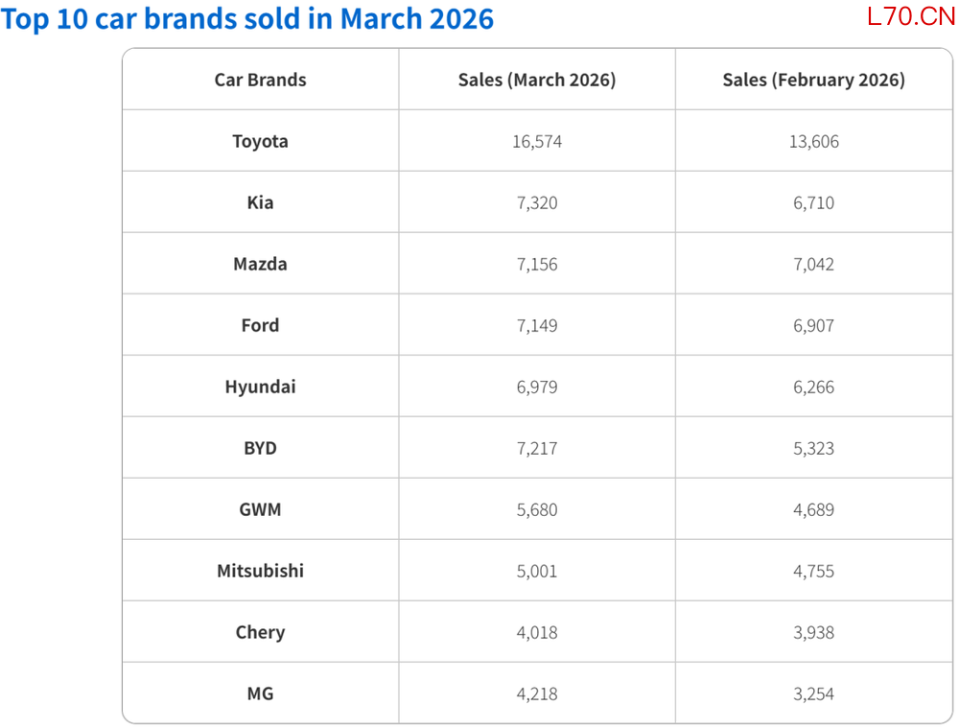Select BYD's March sales value 7,217

click(x=537, y=448)
